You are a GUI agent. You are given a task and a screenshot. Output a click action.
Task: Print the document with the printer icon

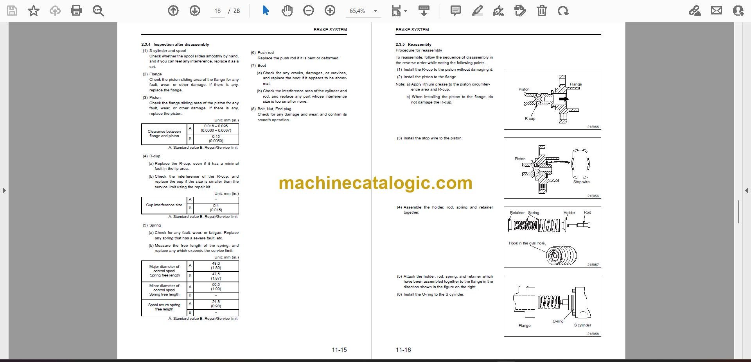point(76,11)
